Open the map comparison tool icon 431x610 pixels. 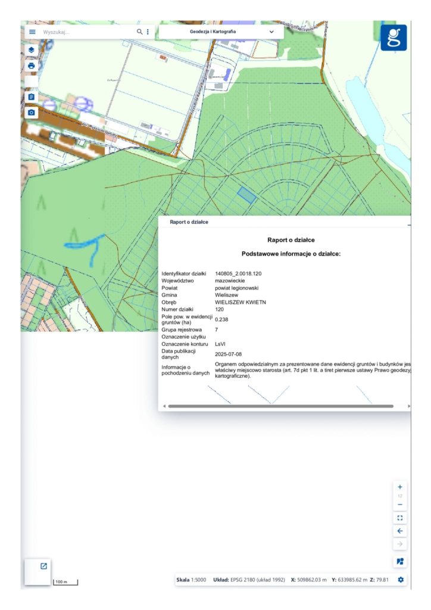pos(399,562)
